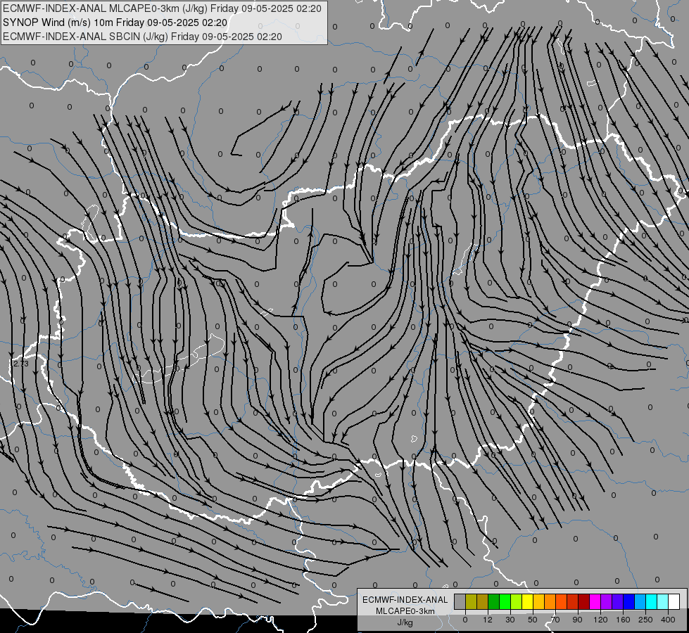Image resolution: width=689 pixels, height=633 pixels.
Task: Click the 2.73 value label on map
Action: click(20, 364)
